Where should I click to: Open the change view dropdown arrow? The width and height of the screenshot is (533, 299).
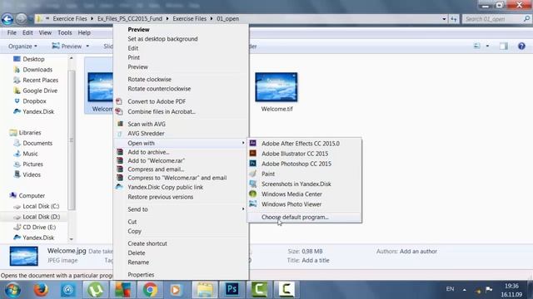pos(487,47)
